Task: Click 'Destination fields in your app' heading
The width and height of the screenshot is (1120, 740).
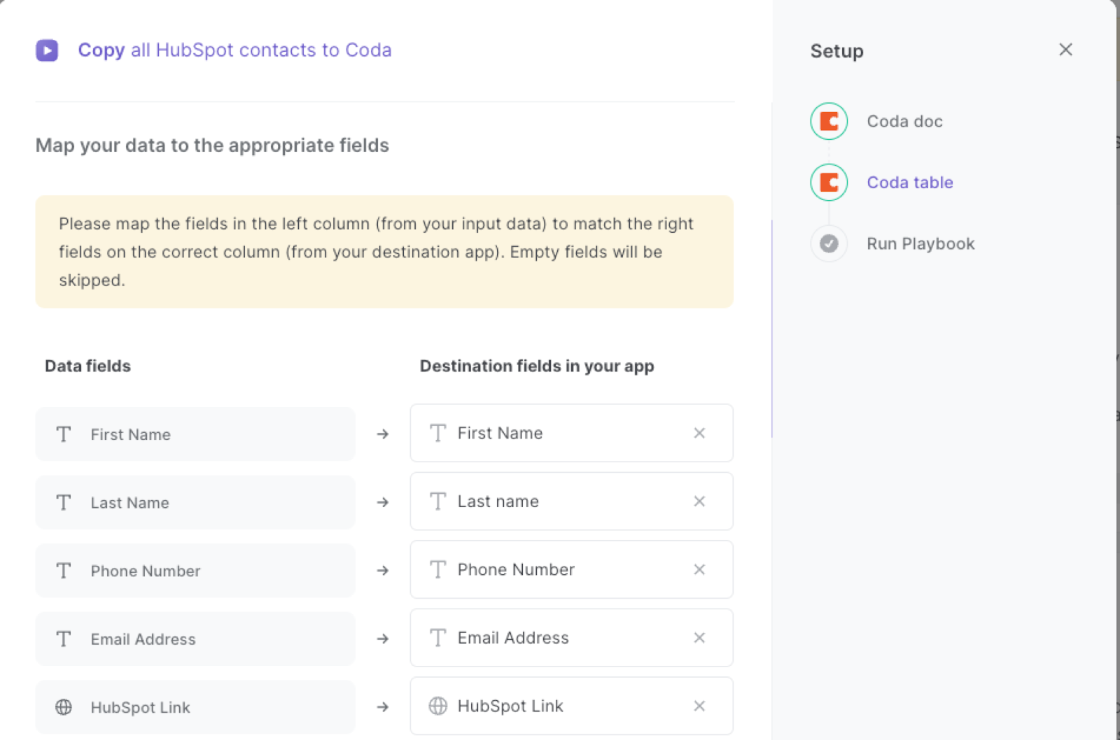Action: tap(537, 366)
